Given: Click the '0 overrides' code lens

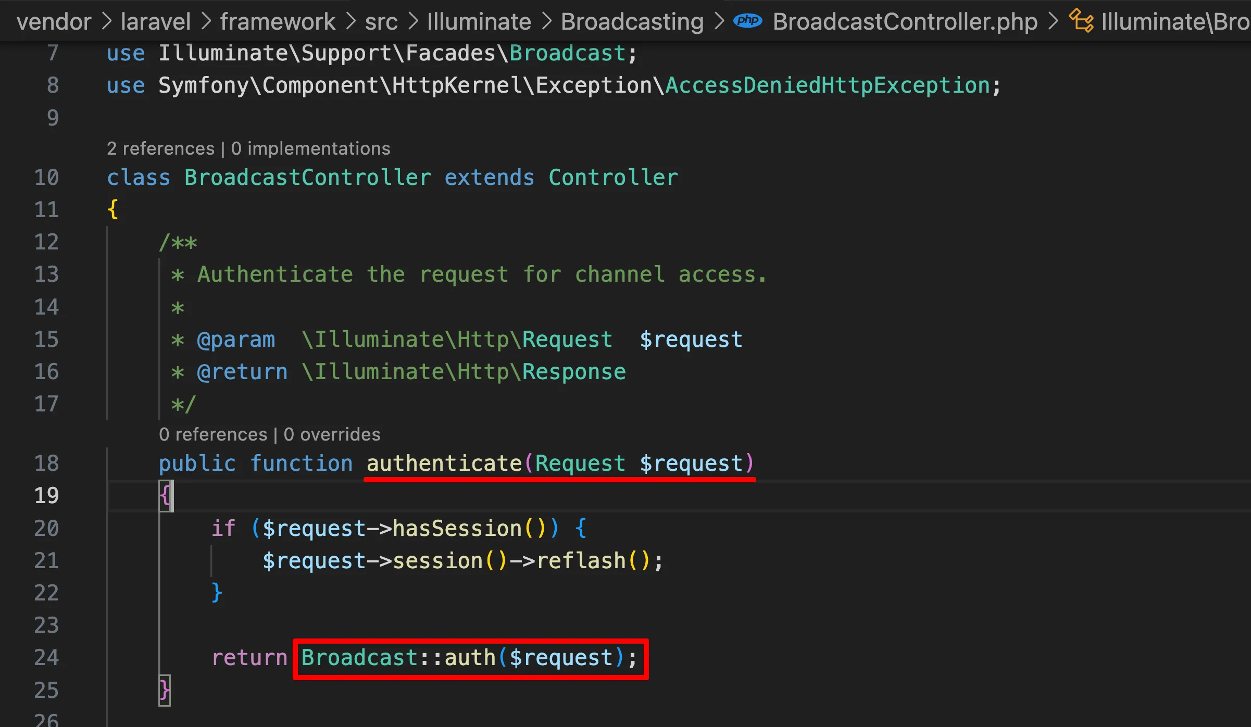Looking at the screenshot, I should click(x=332, y=434).
